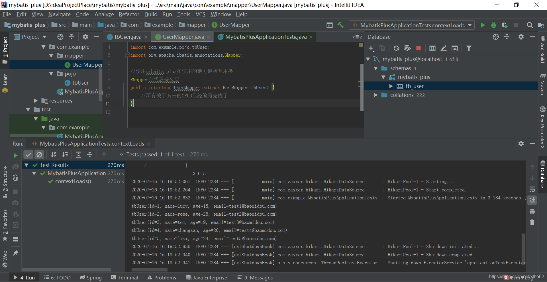This screenshot has height=282, width=547.
Task: Expand all test results icon
Action: pos(78,155)
